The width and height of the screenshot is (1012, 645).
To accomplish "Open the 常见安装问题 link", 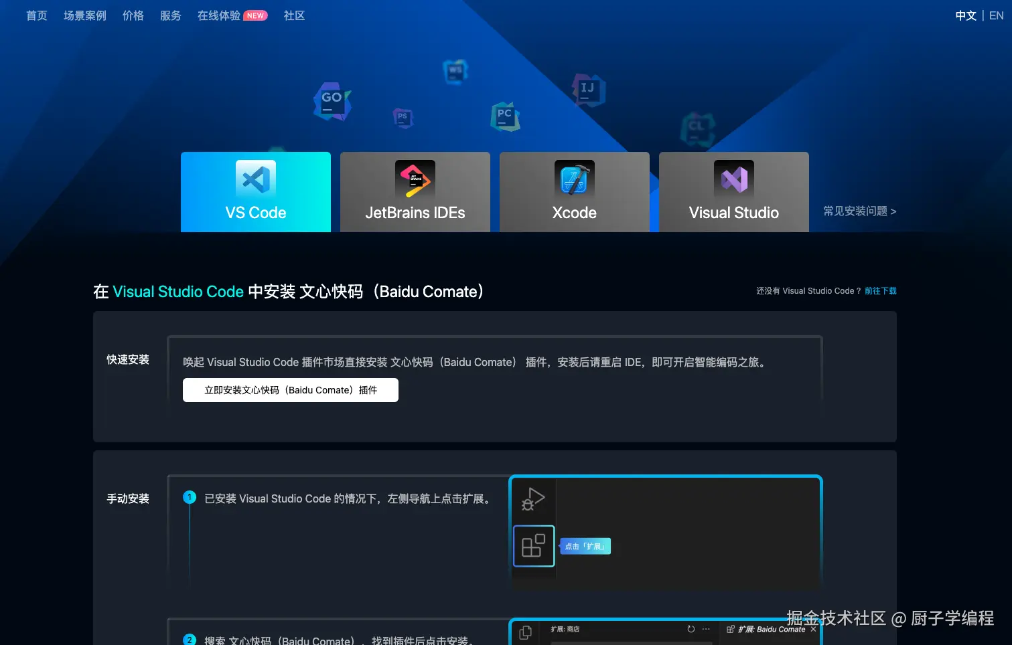I will point(859,211).
